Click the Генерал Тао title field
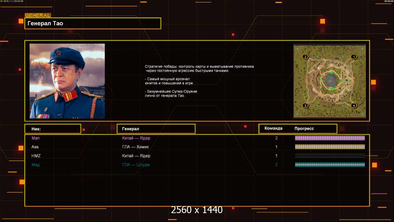This screenshot has width=394, height=222. (x=93, y=23)
